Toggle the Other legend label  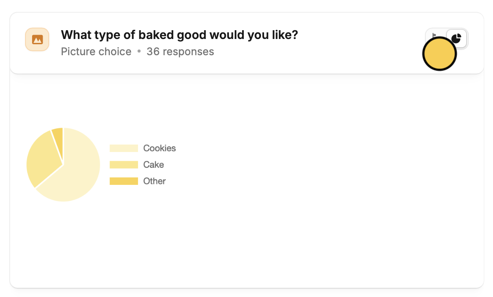point(154,181)
